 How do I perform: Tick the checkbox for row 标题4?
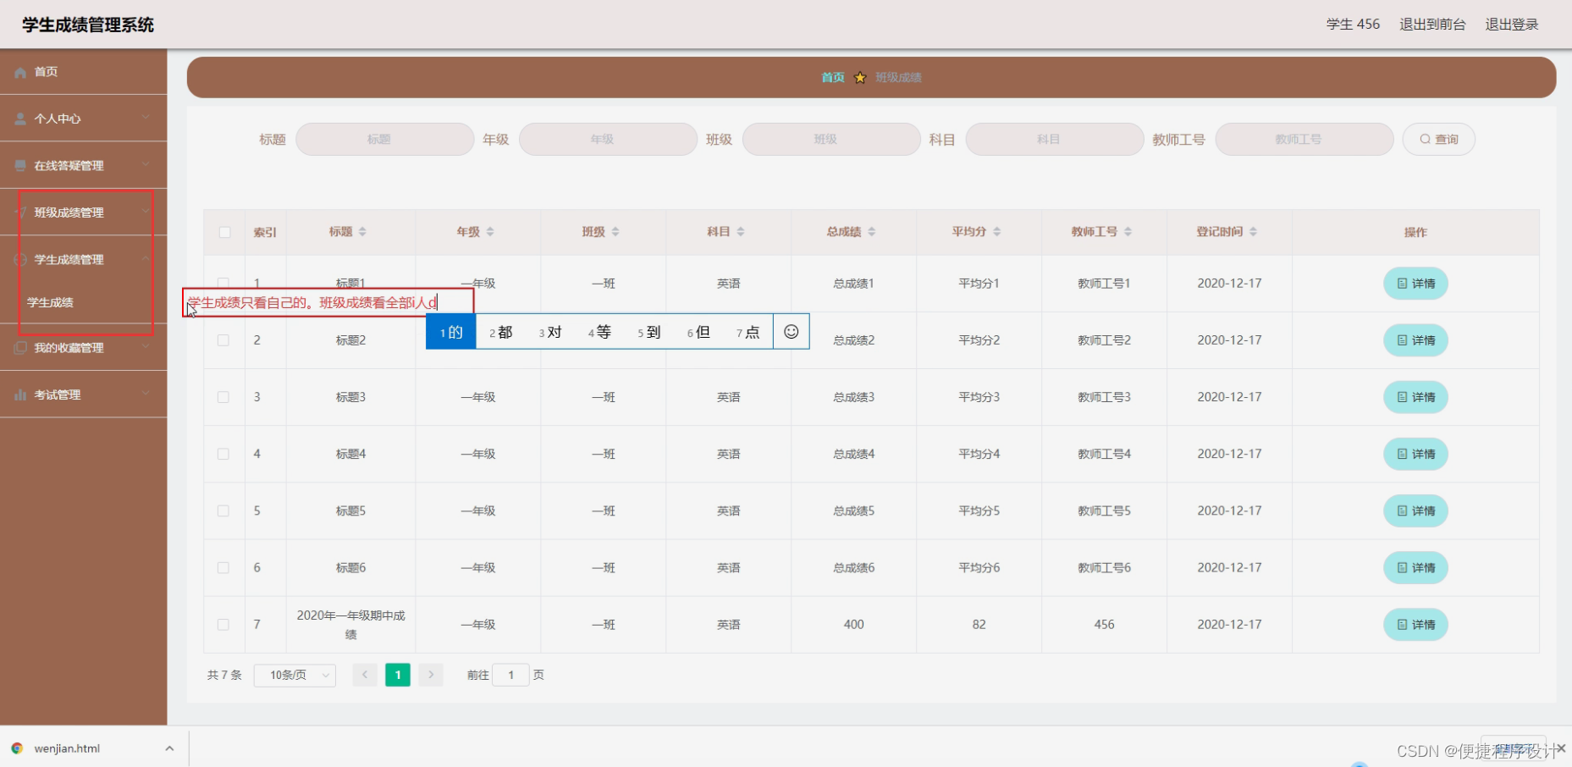click(223, 454)
